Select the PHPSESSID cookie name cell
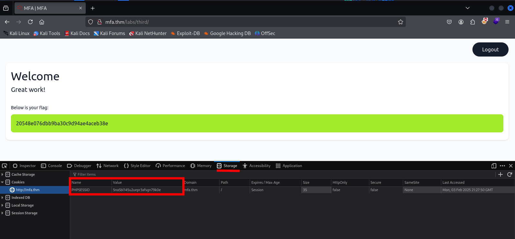 (91, 190)
